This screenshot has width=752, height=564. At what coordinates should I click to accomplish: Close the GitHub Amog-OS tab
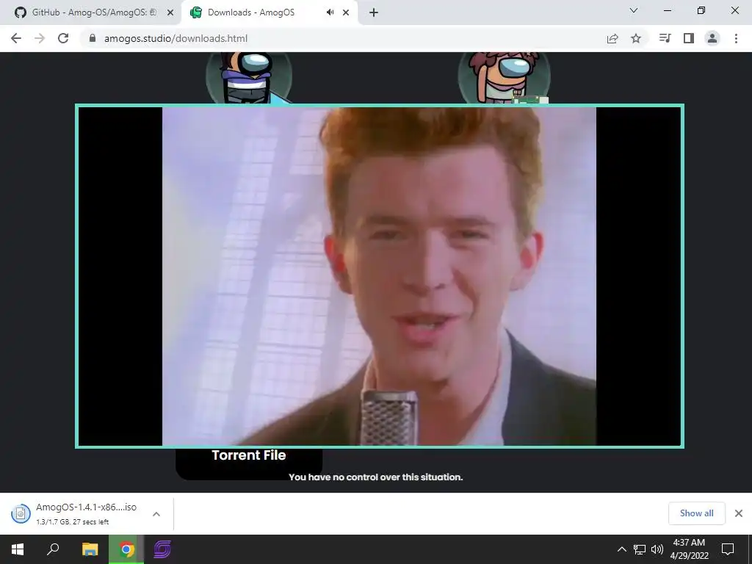[170, 12]
